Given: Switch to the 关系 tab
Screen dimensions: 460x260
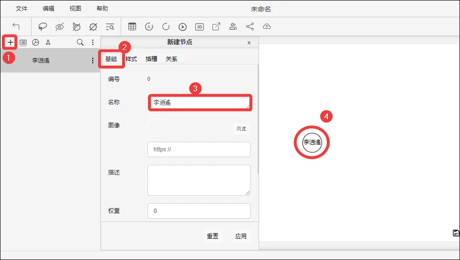Looking at the screenshot, I should point(171,59).
